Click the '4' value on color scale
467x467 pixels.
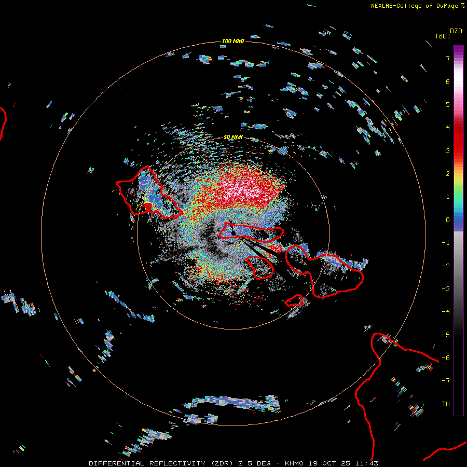click(x=448, y=128)
